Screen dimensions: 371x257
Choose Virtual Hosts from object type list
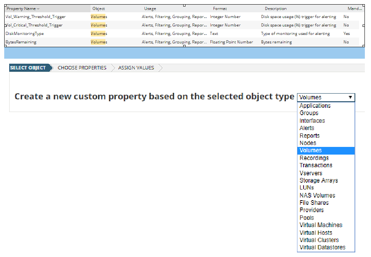(326, 232)
